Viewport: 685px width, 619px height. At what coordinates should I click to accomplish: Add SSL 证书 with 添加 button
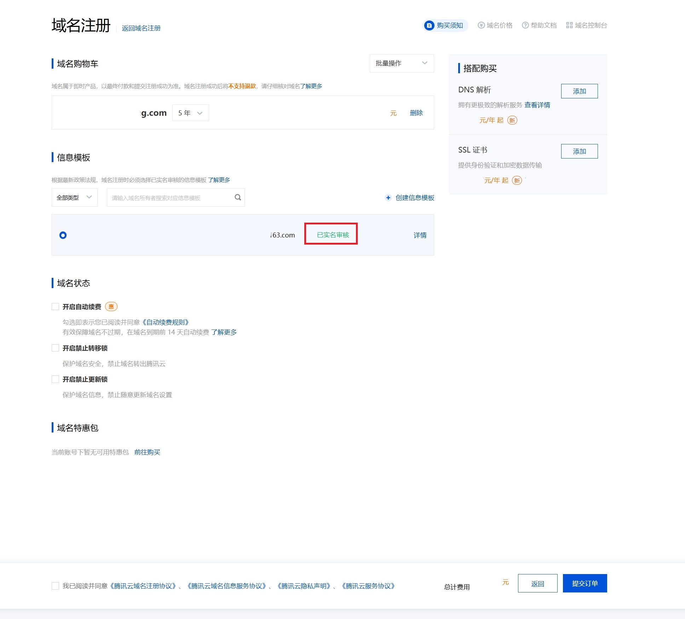pyautogui.click(x=579, y=151)
